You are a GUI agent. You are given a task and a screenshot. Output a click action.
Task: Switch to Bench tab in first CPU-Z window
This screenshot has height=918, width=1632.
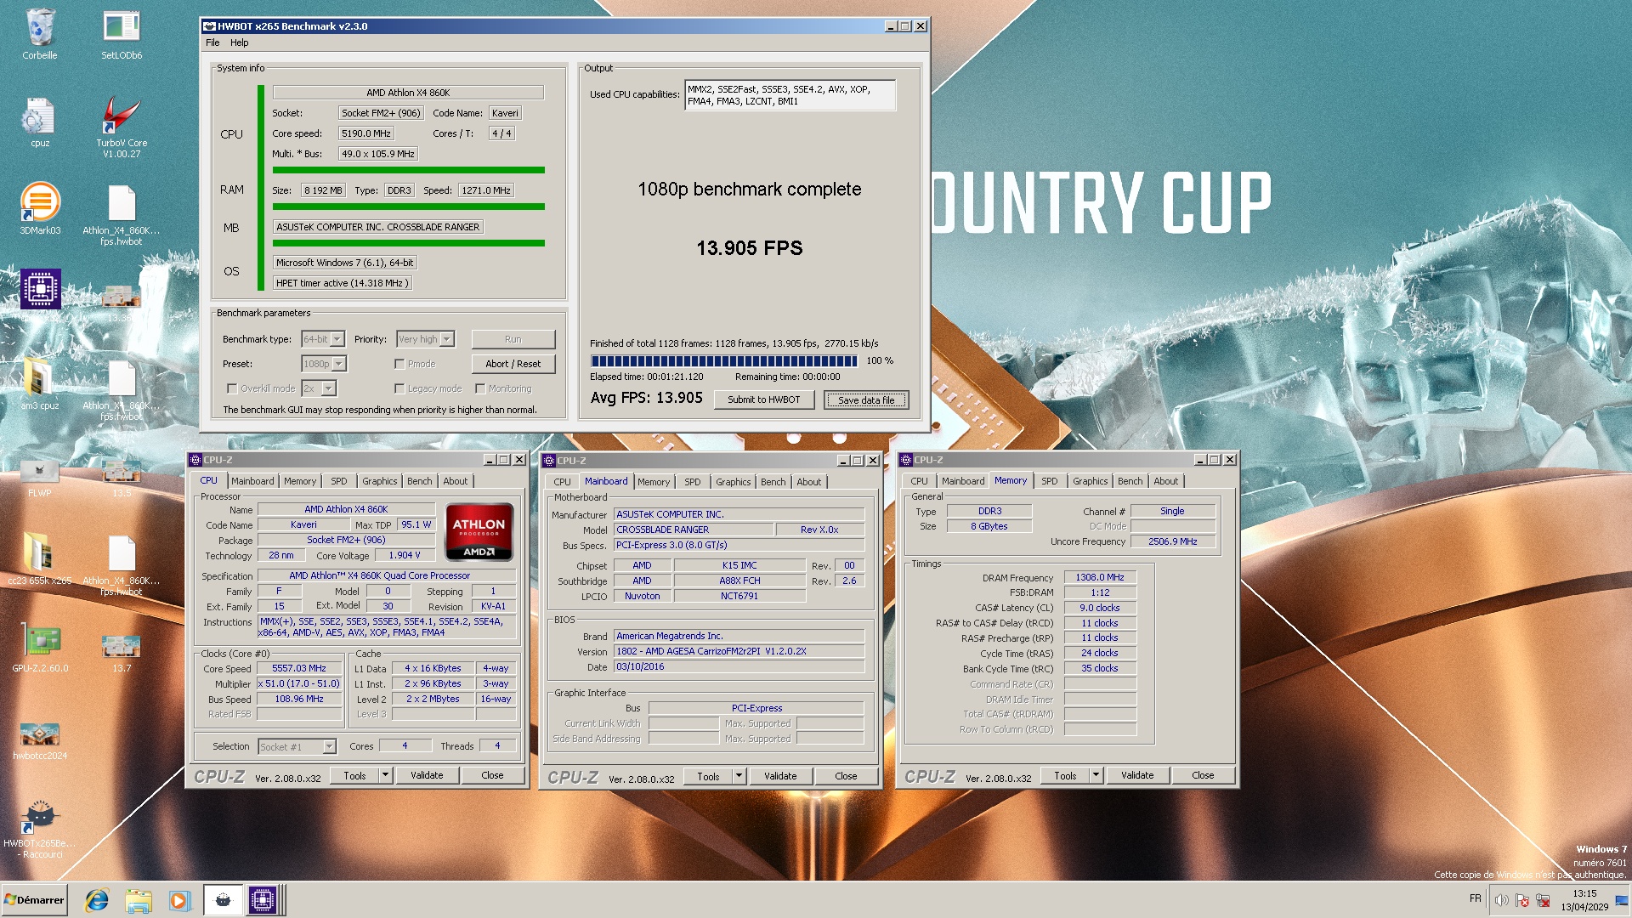[x=420, y=481]
